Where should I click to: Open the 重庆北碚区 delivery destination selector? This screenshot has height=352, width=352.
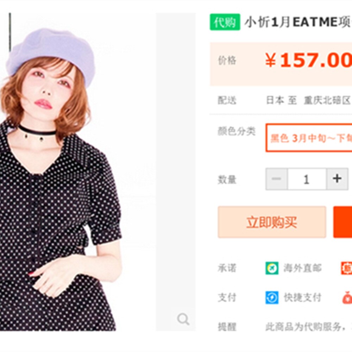click(327, 101)
